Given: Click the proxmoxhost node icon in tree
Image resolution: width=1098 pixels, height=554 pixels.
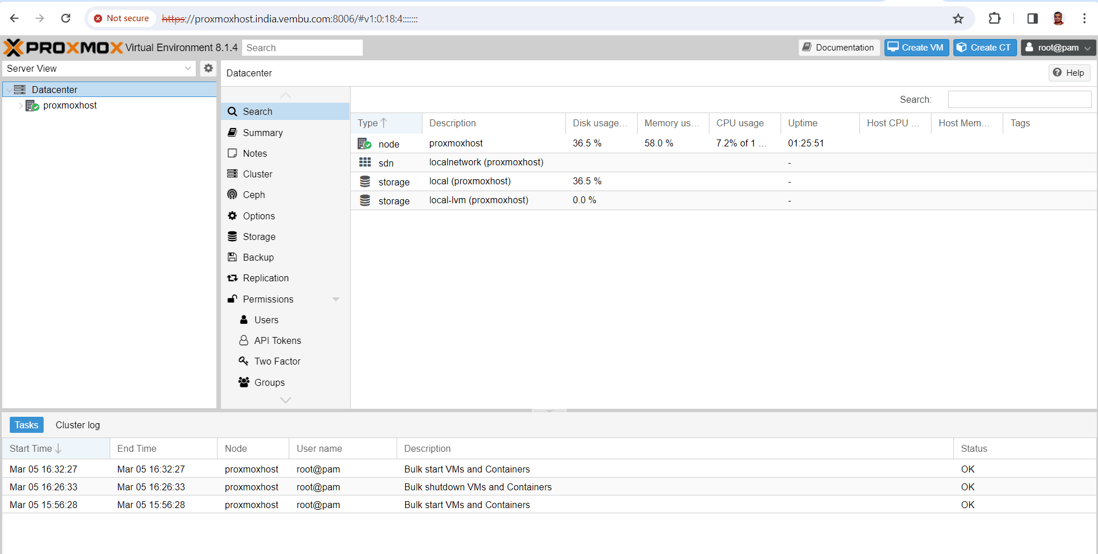Looking at the screenshot, I should coord(32,106).
